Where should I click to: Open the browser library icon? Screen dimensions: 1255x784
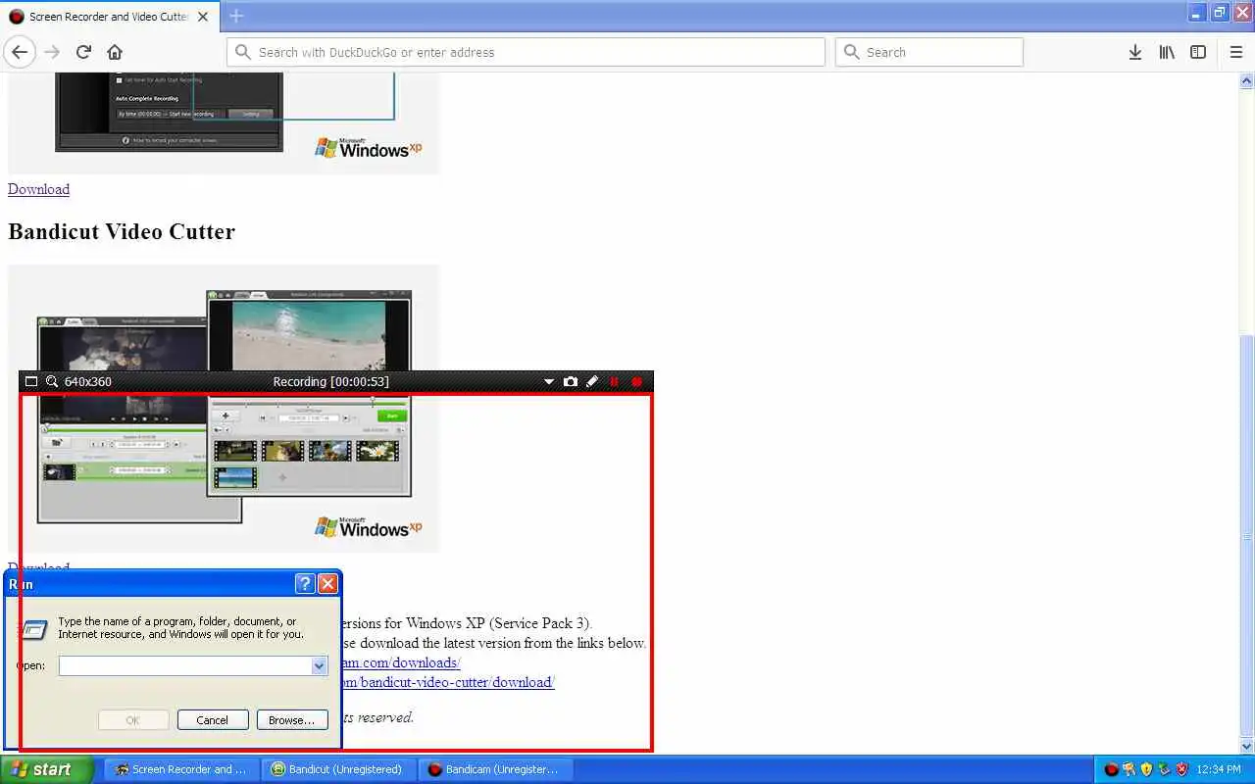tap(1166, 52)
